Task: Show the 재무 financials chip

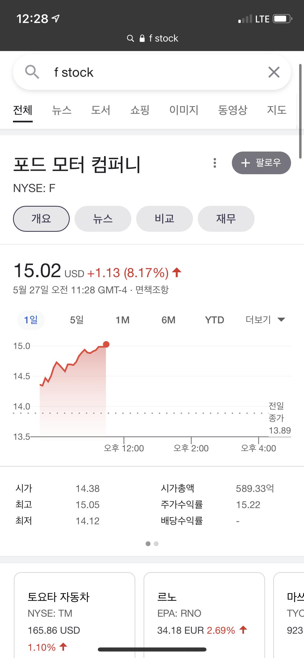Action: (x=226, y=219)
